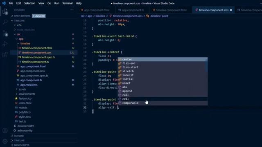Switch to timeline.component.scss tab
Viewport: 262px width, 147px height.
pyautogui.click(x=213, y=10)
